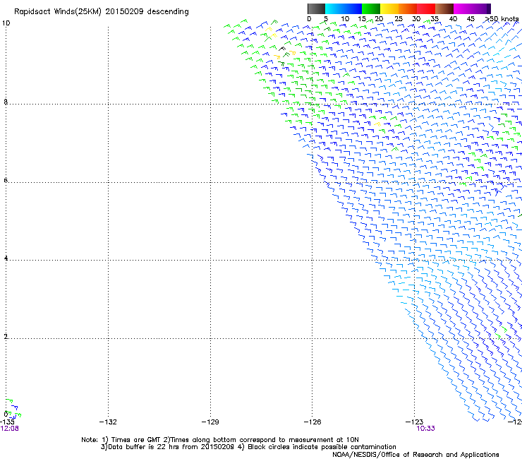This screenshot has height=459, width=522.
Task: Click the latitude label '6' on axis
Action: coord(6,180)
